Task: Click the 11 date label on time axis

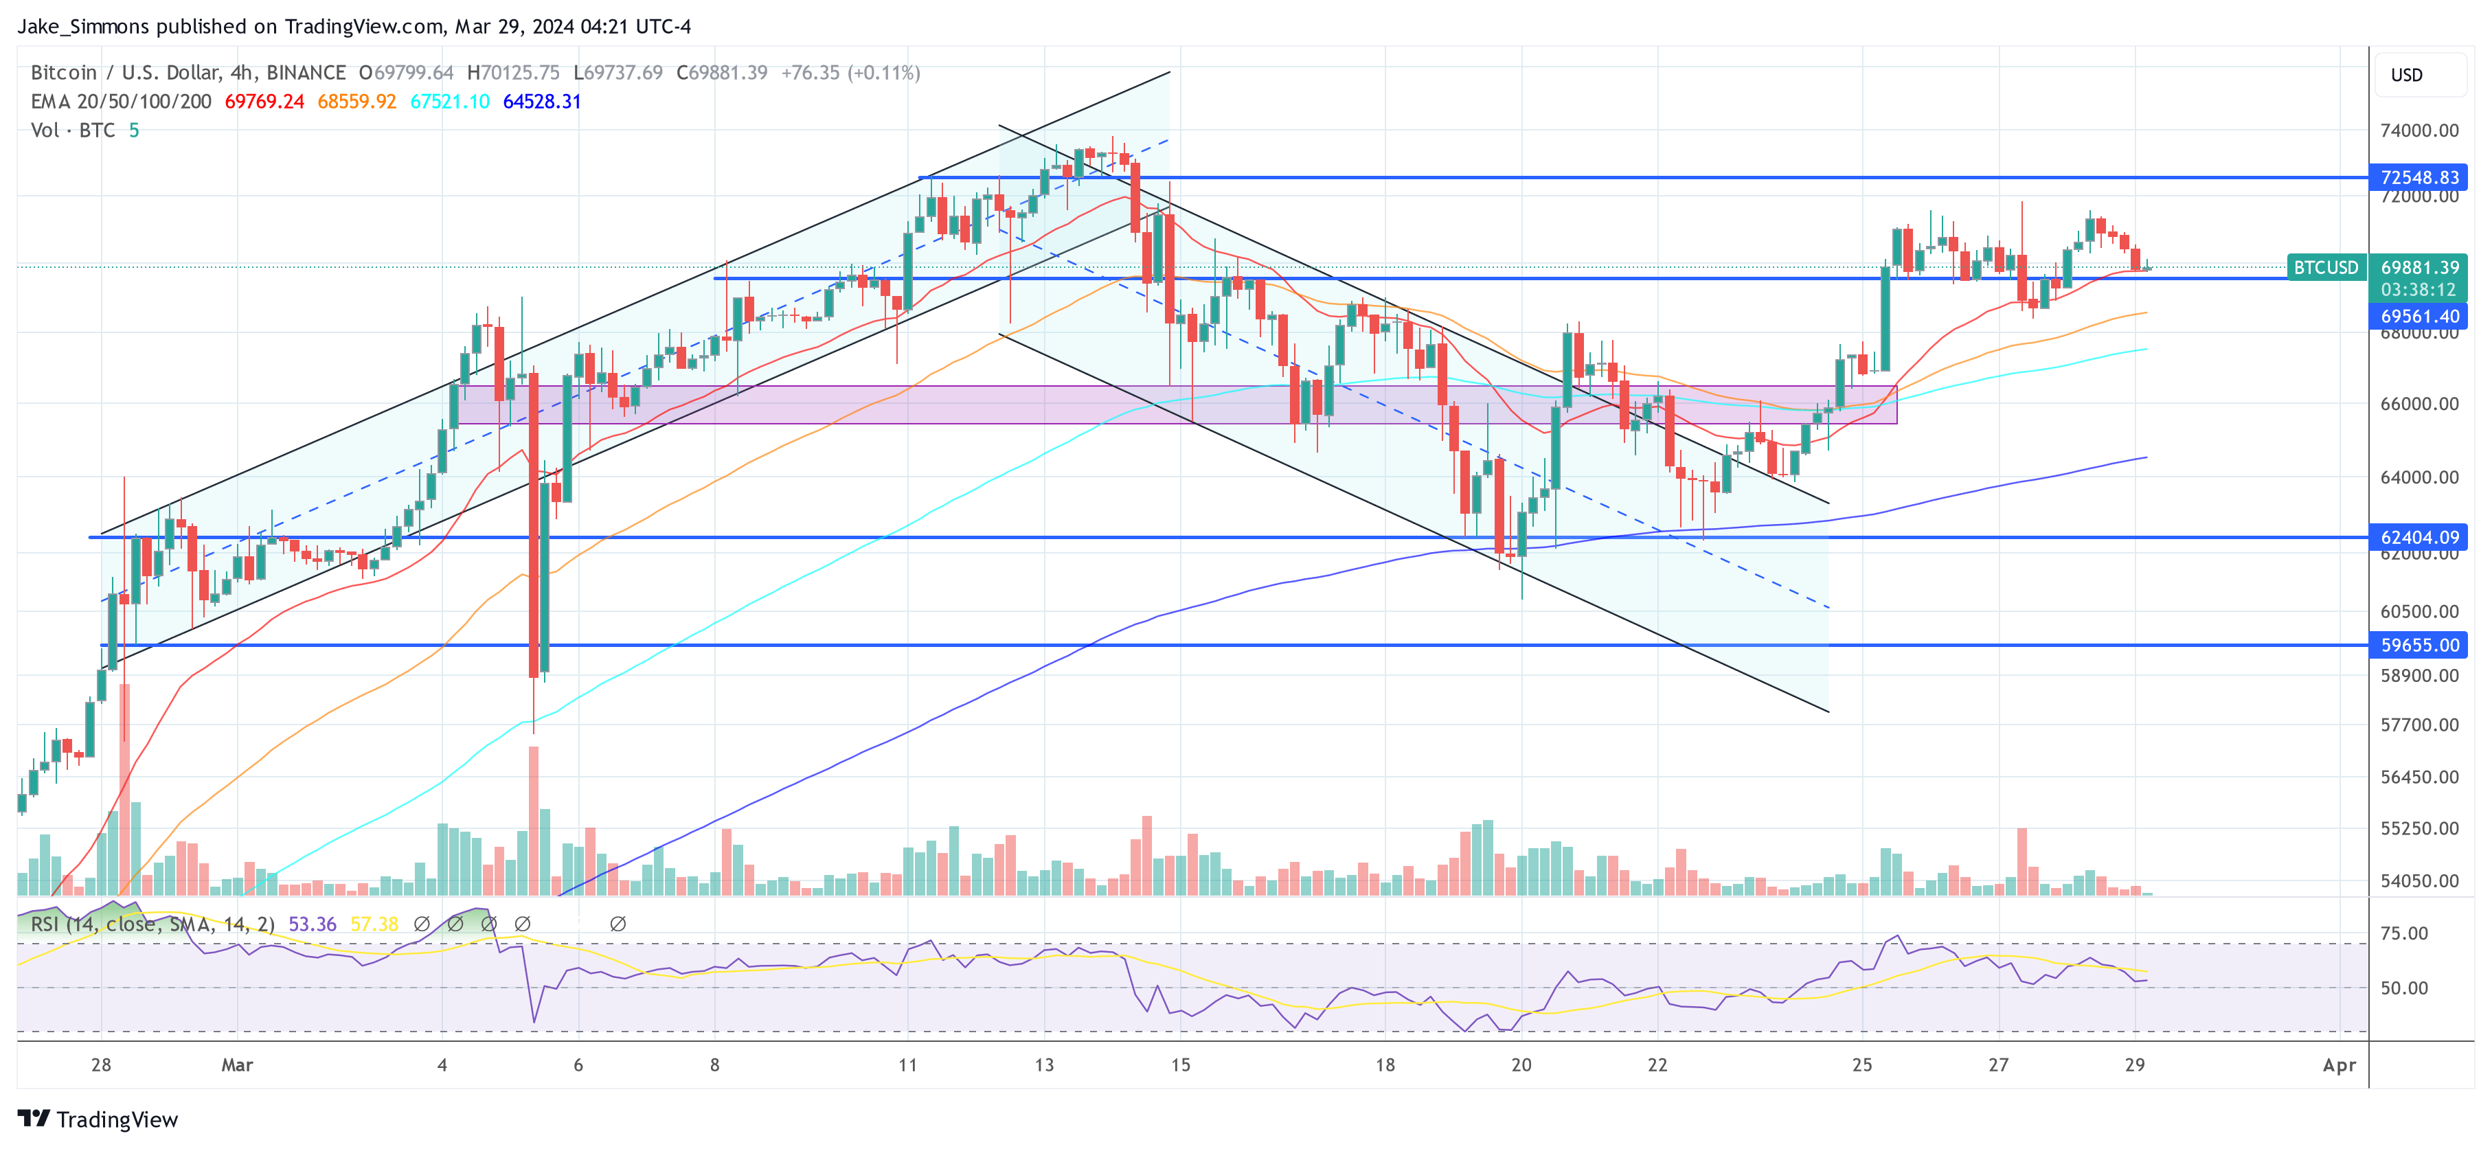Action: [907, 1065]
